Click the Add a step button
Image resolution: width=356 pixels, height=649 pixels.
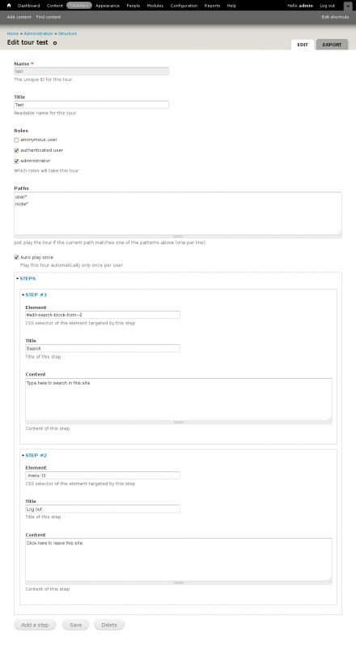click(x=35, y=625)
